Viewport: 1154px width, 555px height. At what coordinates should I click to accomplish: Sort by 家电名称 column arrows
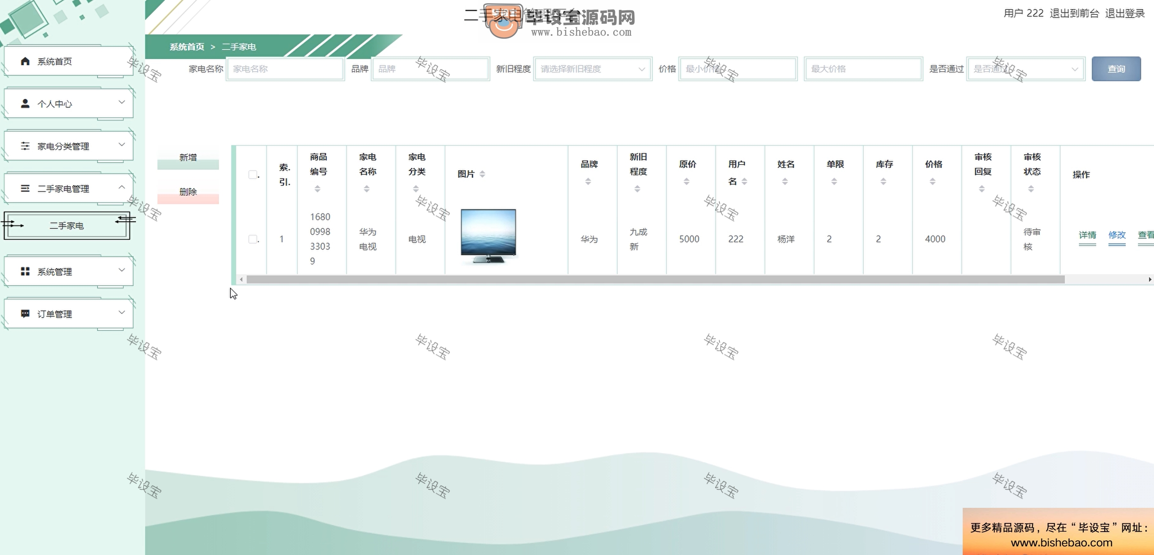coord(367,189)
